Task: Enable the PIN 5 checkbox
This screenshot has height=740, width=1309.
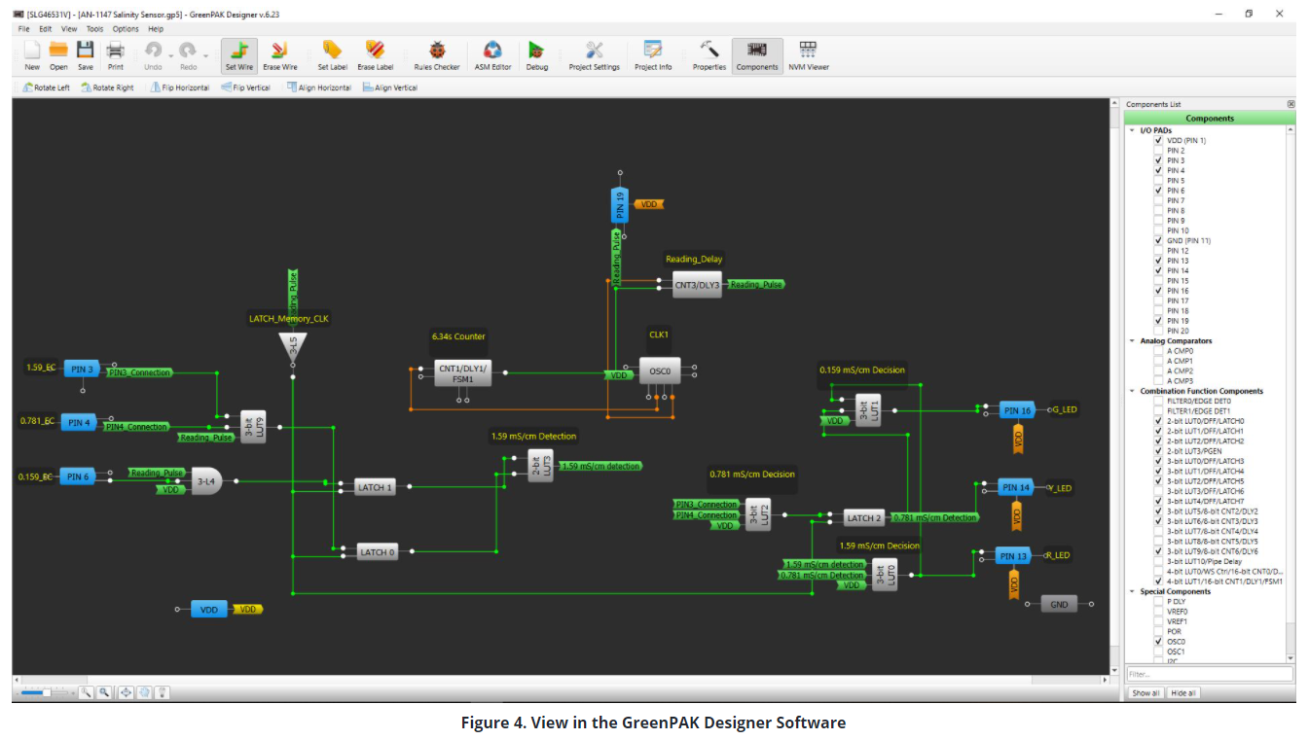Action: point(1158,181)
